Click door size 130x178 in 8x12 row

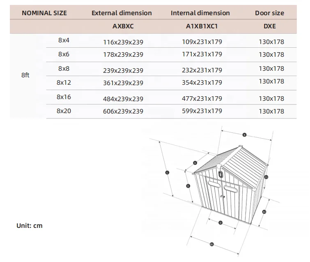[271, 81]
